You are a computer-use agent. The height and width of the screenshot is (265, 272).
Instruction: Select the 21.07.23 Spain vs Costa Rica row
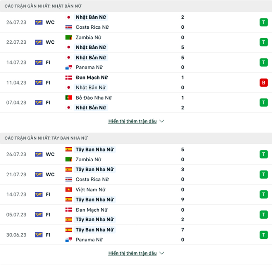pos(136,174)
